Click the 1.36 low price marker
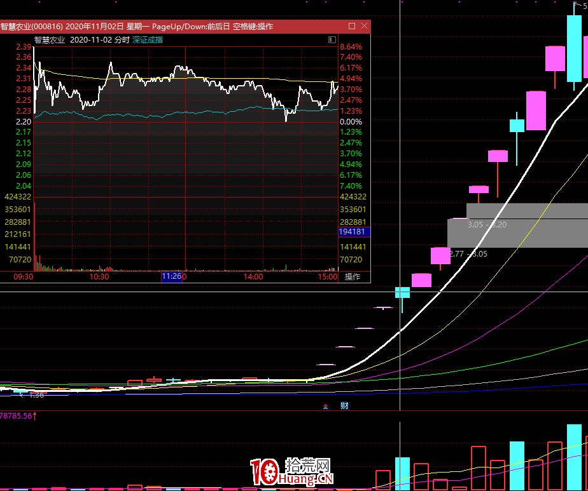 [36, 395]
